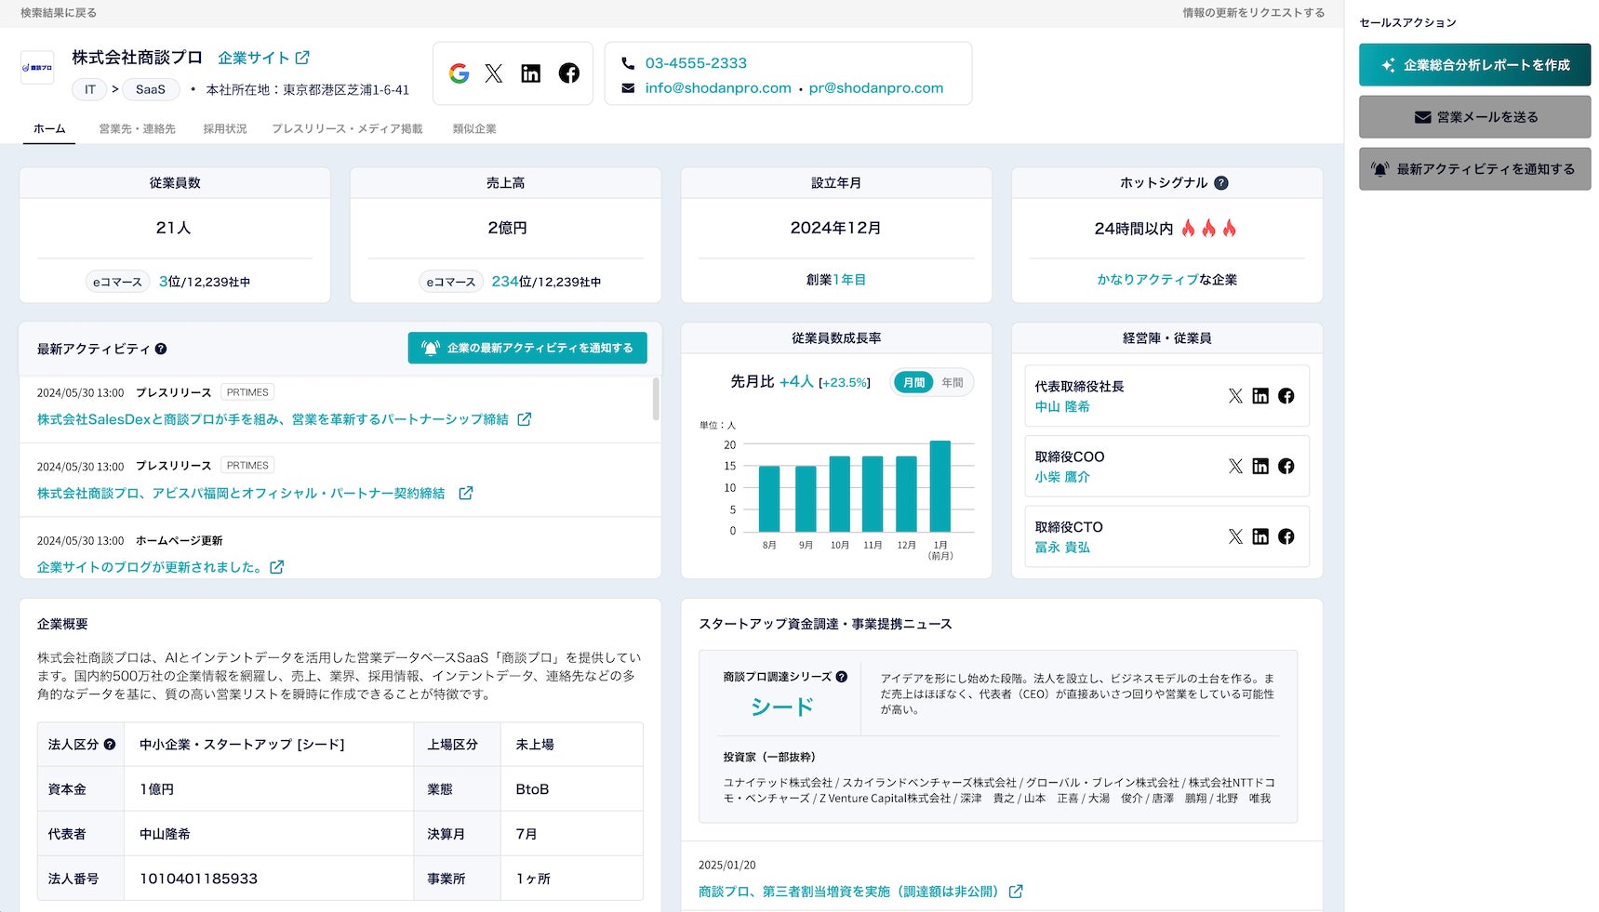Show help for 商談プロ調達シリーズ

pyautogui.click(x=842, y=677)
